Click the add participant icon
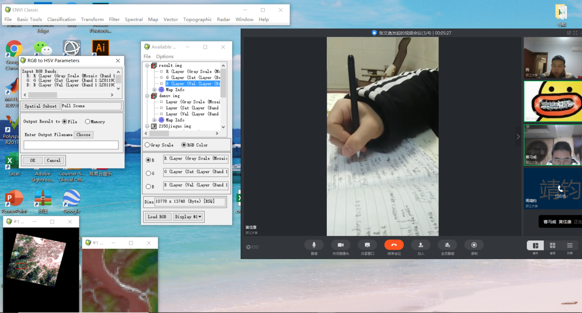This screenshot has width=582, height=313. [420, 245]
